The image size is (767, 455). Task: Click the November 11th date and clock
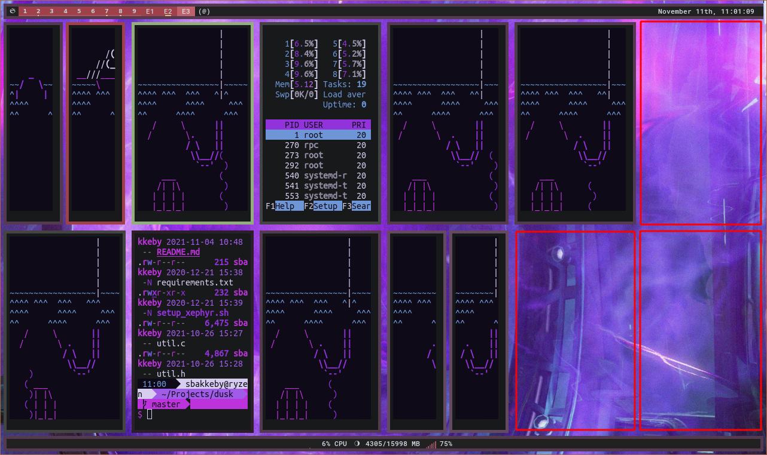coord(706,11)
